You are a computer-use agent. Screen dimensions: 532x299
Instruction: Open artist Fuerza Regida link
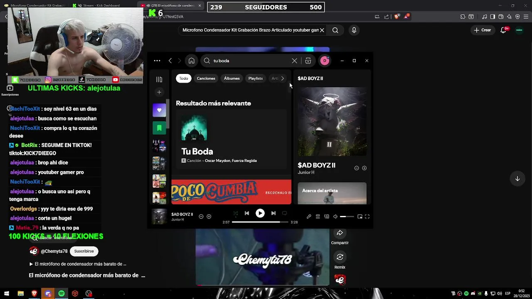(x=244, y=161)
